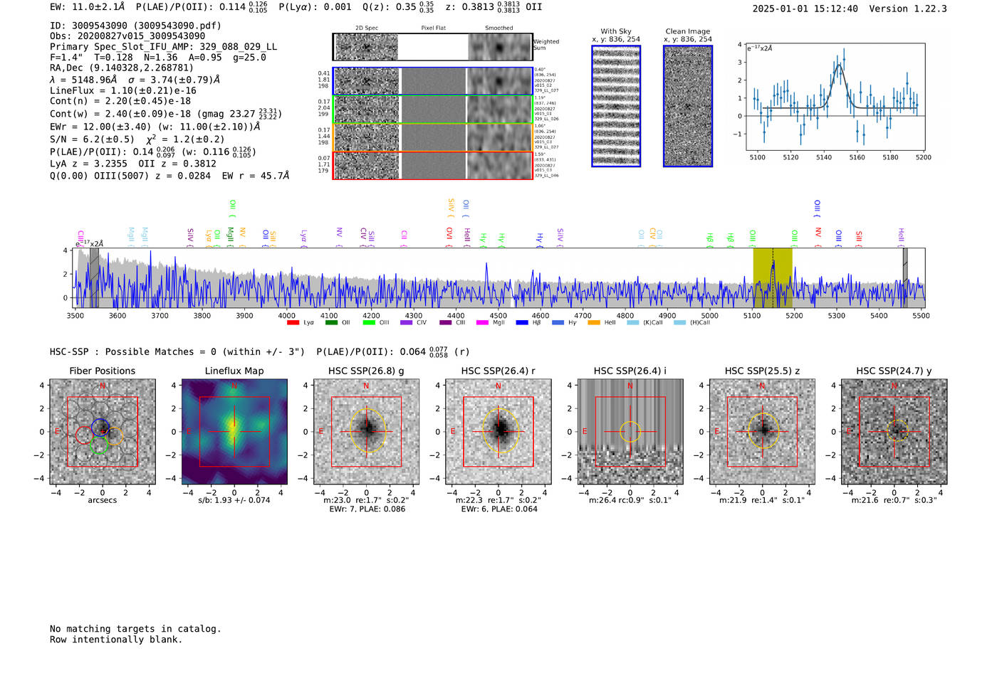This screenshot has width=997, height=678.
Task: Click the With Sky cutout image
Action: pyautogui.click(x=616, y=106)
